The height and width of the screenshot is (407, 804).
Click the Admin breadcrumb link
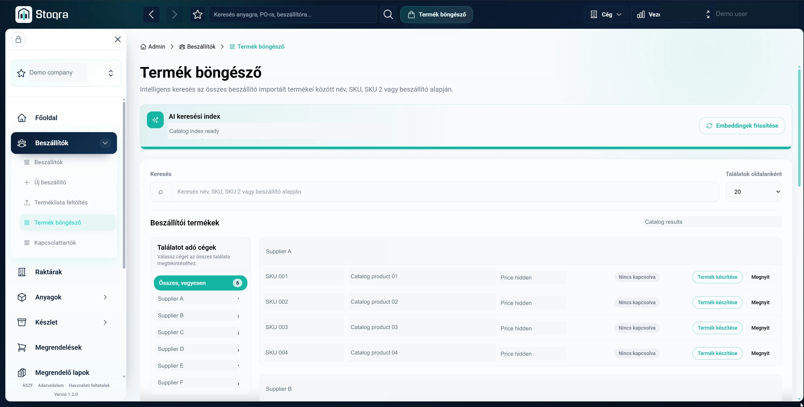click(153, 47)
